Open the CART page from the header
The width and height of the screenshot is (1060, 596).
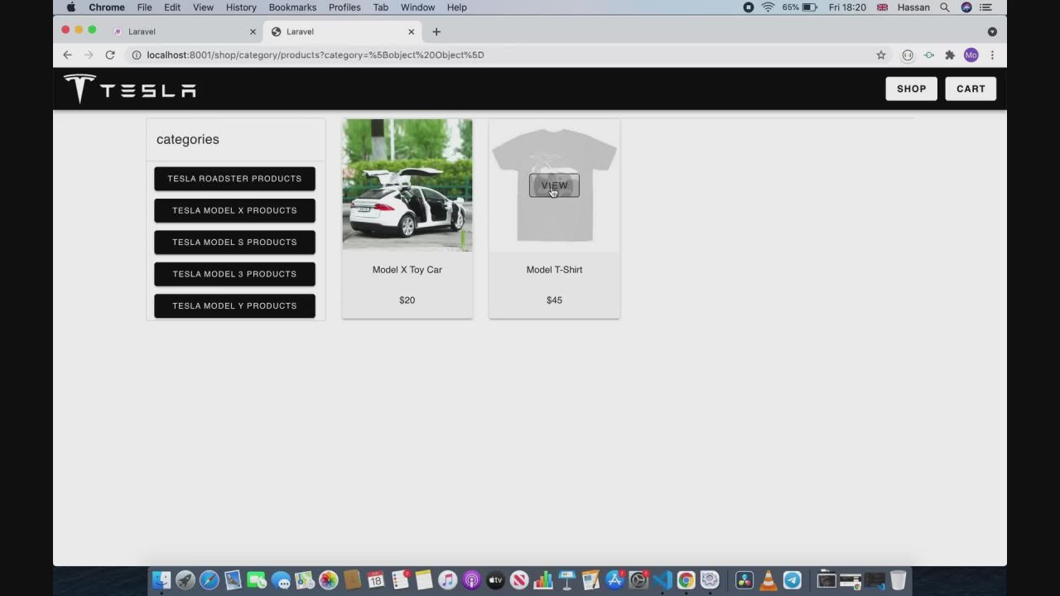[971, 89]
